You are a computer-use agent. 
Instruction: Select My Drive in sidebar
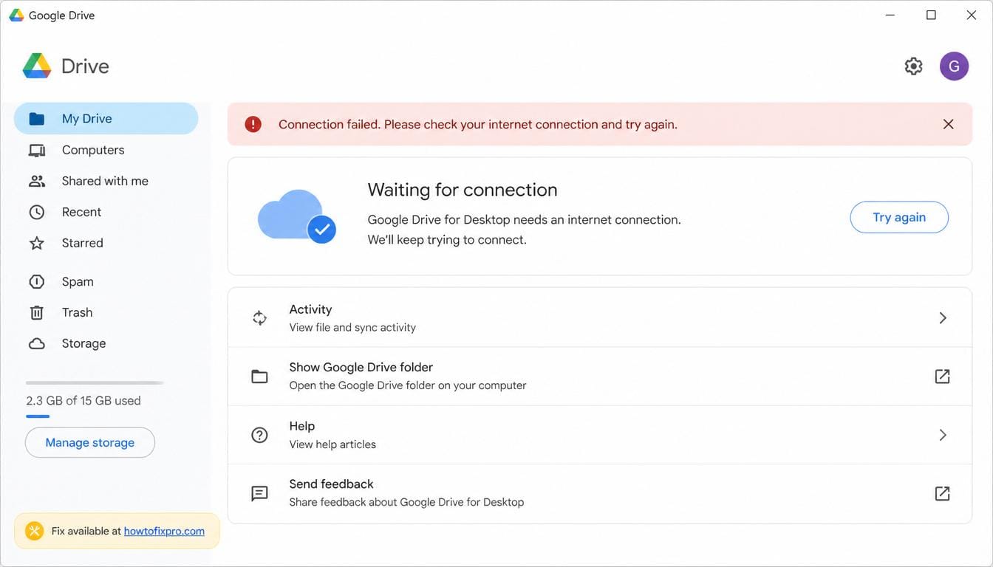(x=106, y=119)
